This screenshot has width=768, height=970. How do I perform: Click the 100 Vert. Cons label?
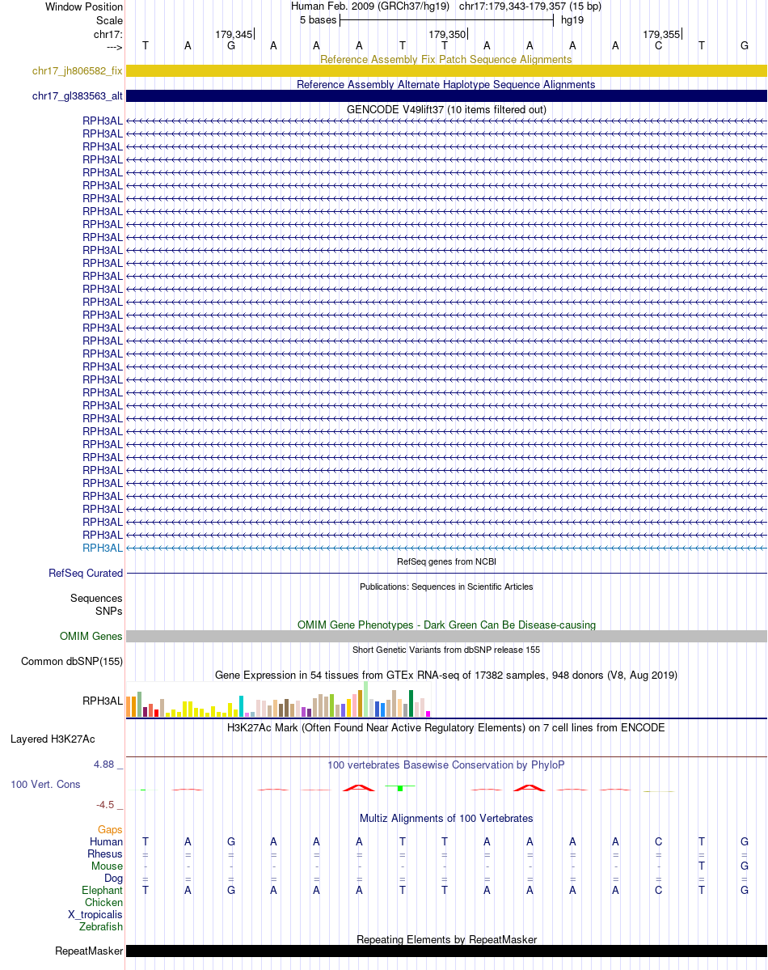coord(46,785)
